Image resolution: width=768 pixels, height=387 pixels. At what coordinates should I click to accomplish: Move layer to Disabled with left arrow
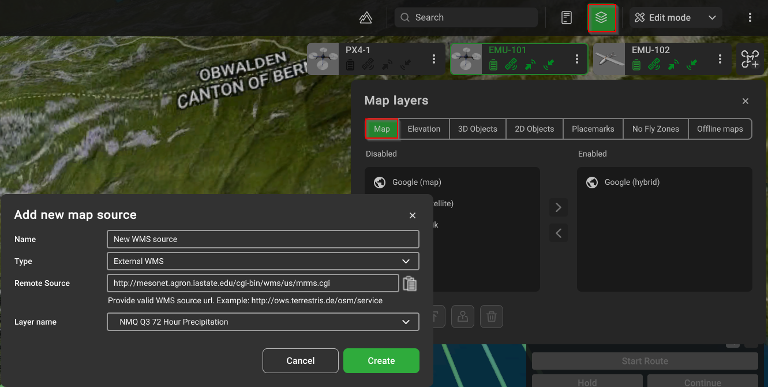pos(558,233)
